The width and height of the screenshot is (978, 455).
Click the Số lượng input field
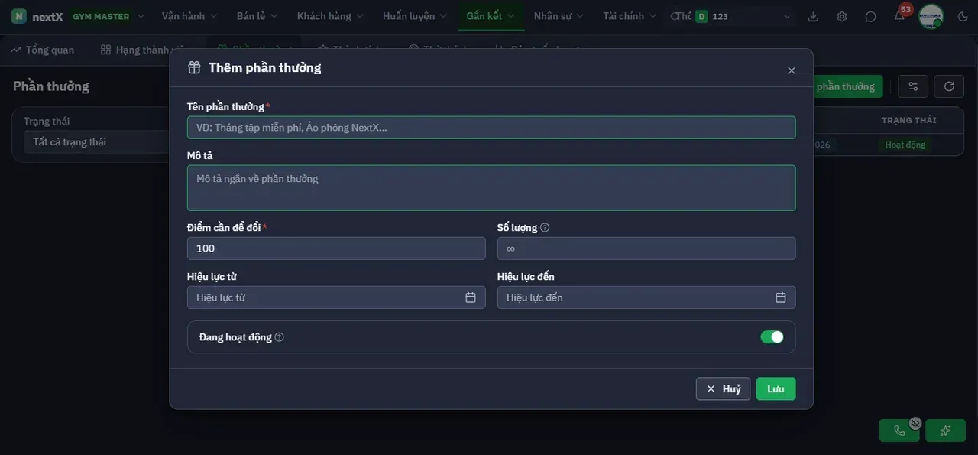pos(646,249)
